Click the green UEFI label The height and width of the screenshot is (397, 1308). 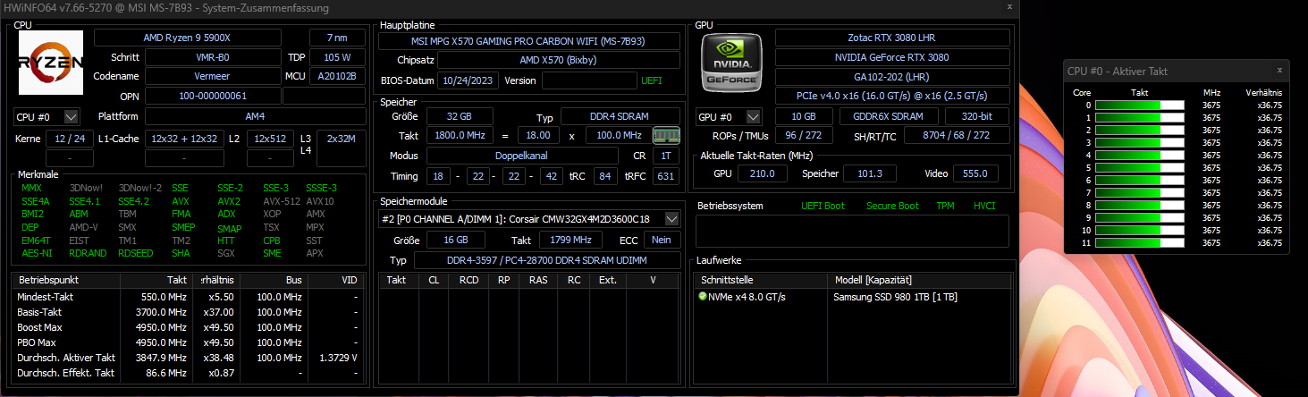point(652,80)
